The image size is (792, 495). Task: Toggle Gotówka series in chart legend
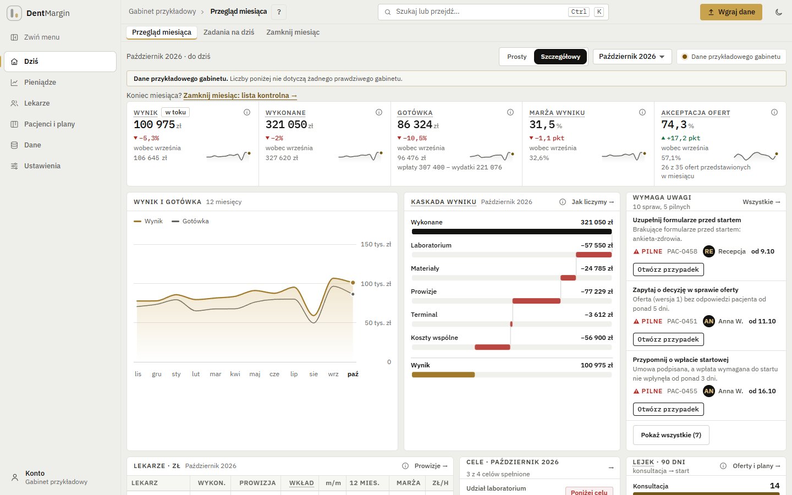coord(190,221)
